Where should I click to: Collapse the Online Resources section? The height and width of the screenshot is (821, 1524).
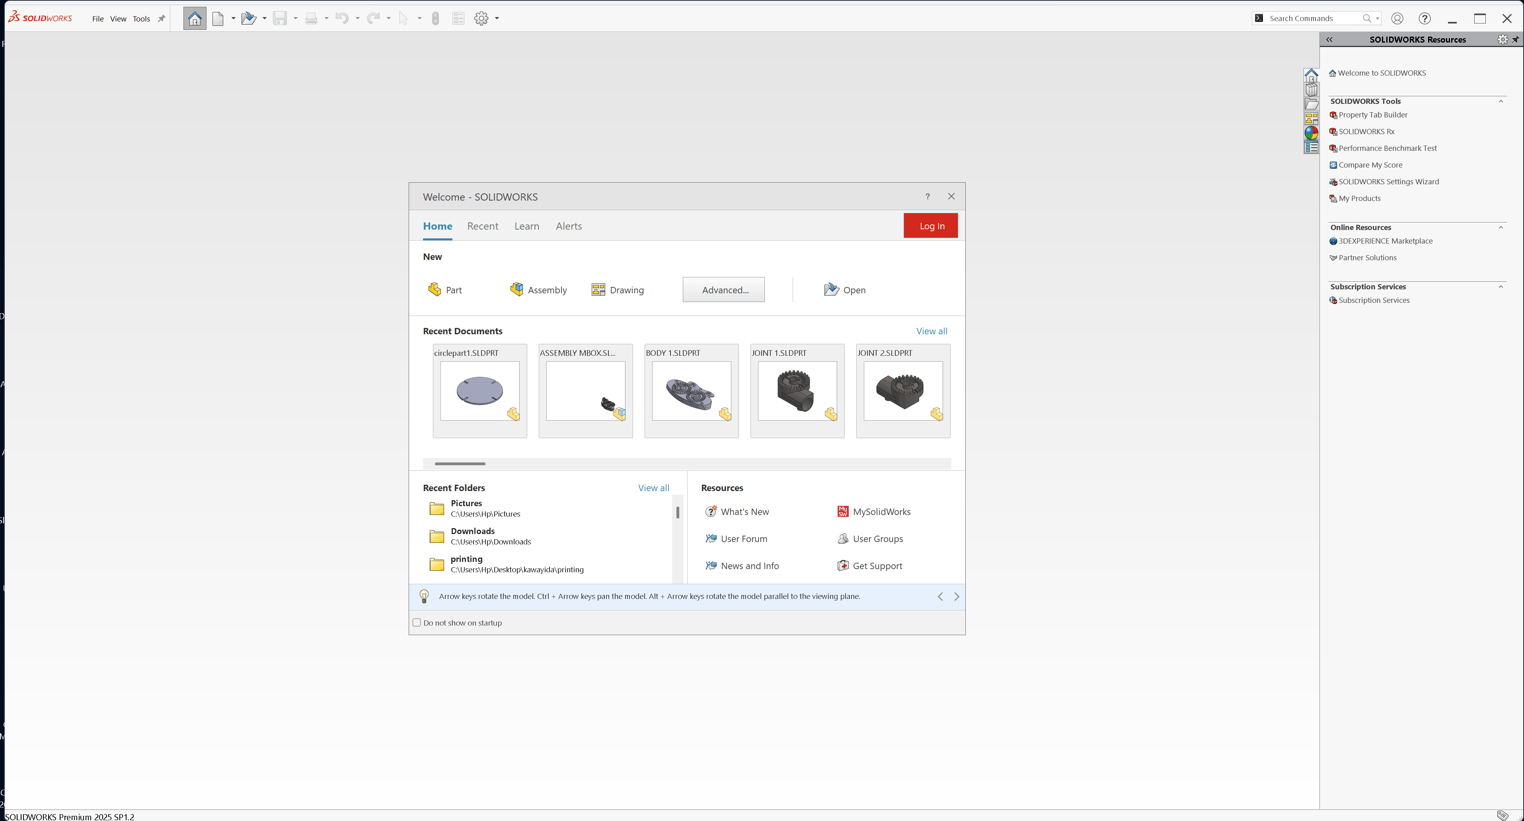[x=1501, y=227]
